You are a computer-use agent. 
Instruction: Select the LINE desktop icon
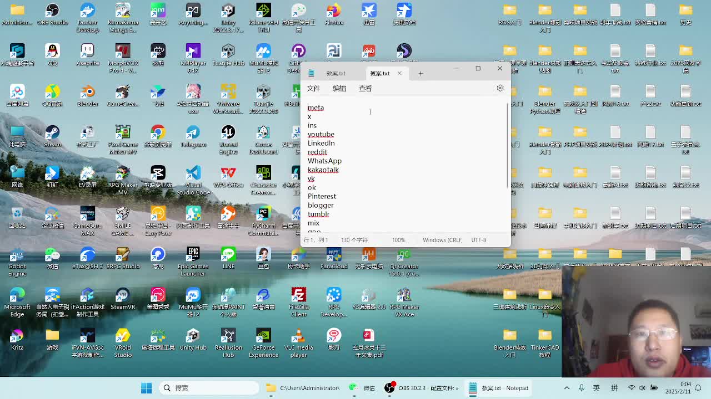point(228,258)
